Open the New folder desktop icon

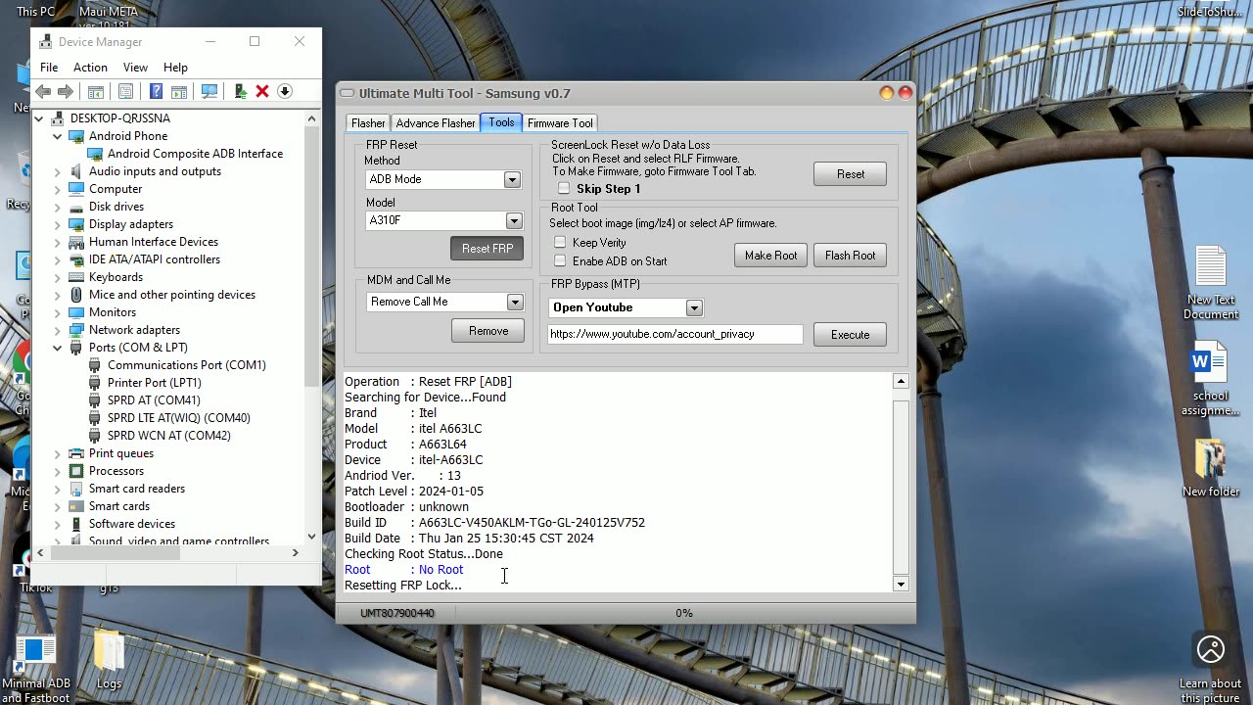(1211, 468)
